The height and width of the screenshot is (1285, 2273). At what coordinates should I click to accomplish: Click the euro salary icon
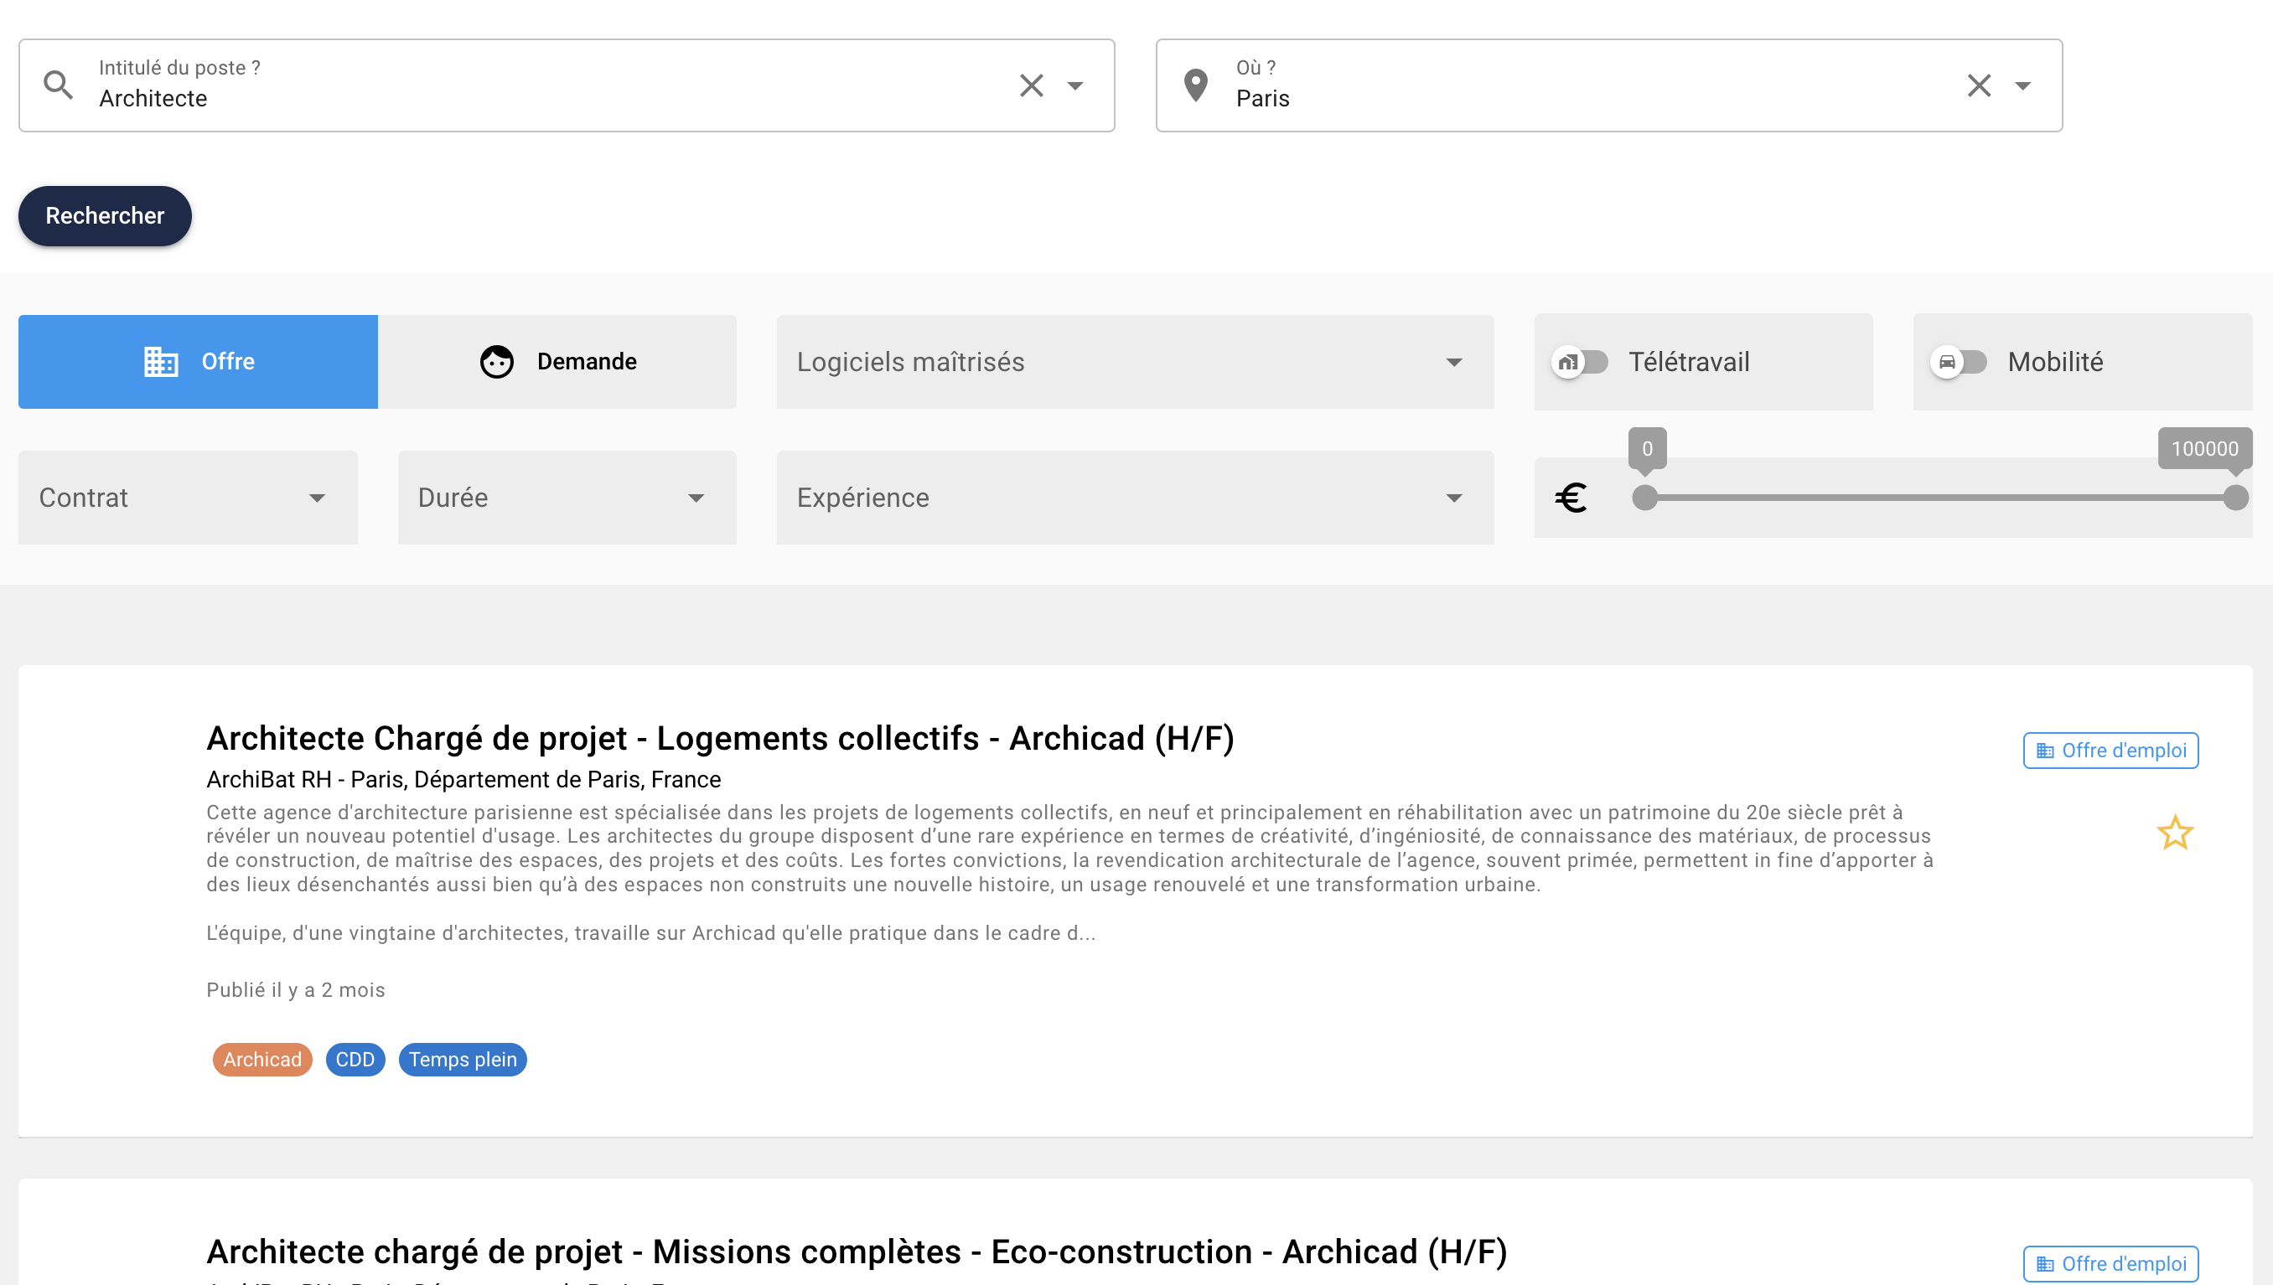[x=1571, y=498]
